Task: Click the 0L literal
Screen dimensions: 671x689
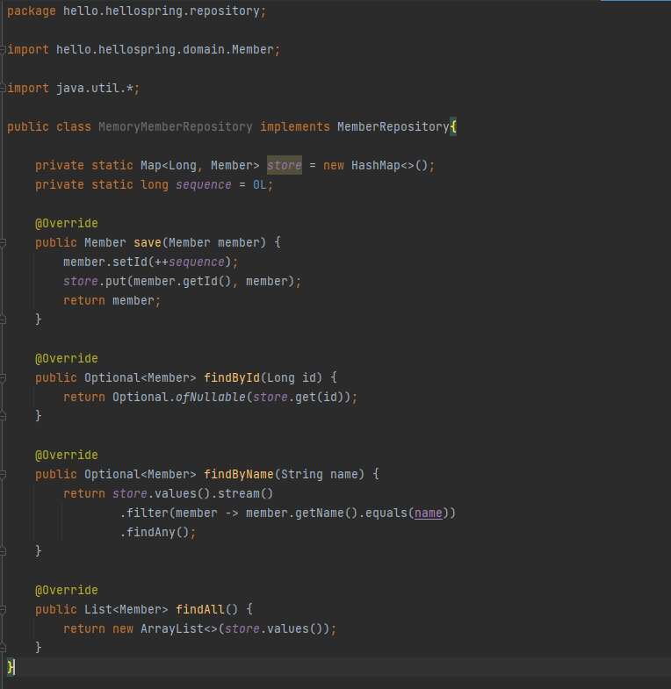Action: coord(260,185)
